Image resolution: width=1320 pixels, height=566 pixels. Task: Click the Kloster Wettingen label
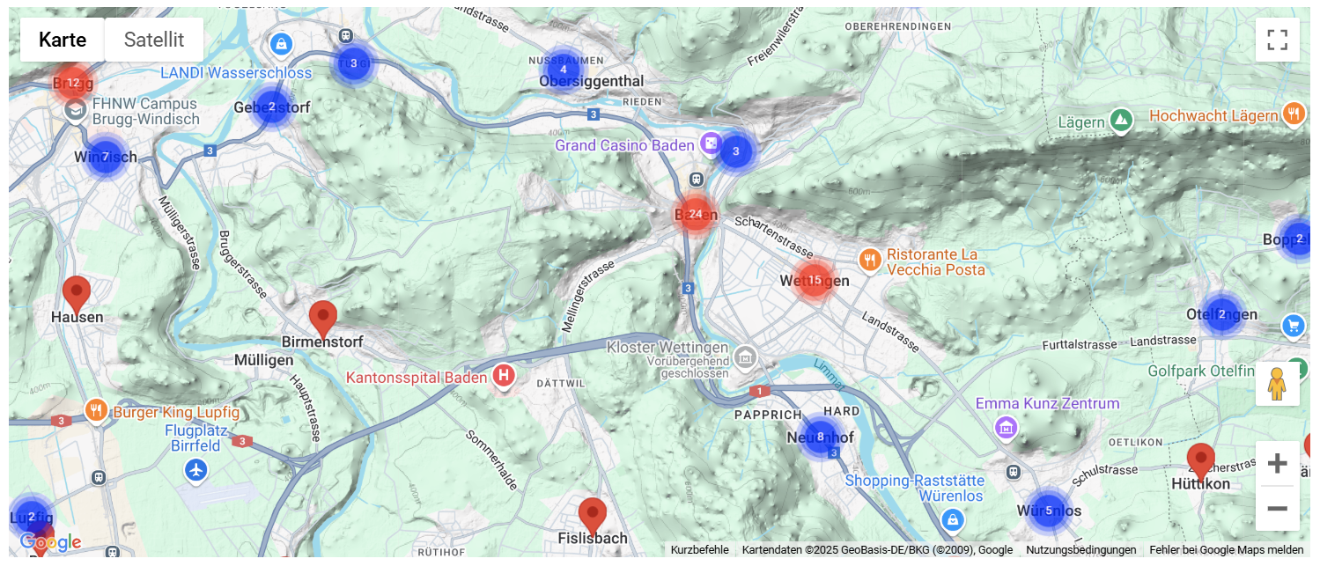coord(667,348)
